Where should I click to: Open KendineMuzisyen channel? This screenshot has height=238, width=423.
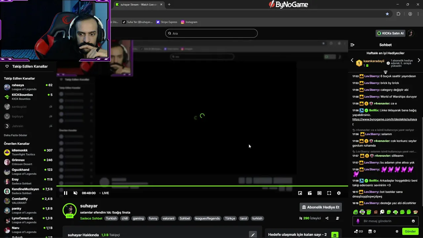tap(28, 191)
